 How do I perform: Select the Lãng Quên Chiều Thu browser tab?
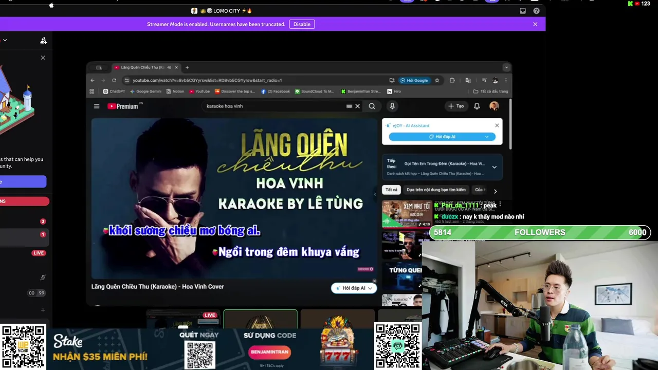tap(145, 67)
